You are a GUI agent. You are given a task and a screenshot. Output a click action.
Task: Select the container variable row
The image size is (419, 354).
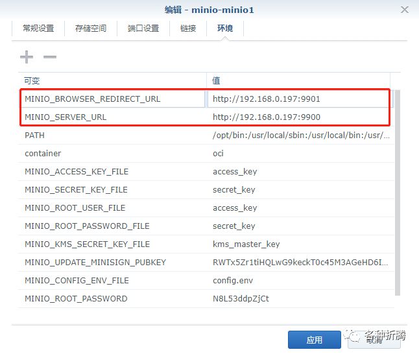206,154
